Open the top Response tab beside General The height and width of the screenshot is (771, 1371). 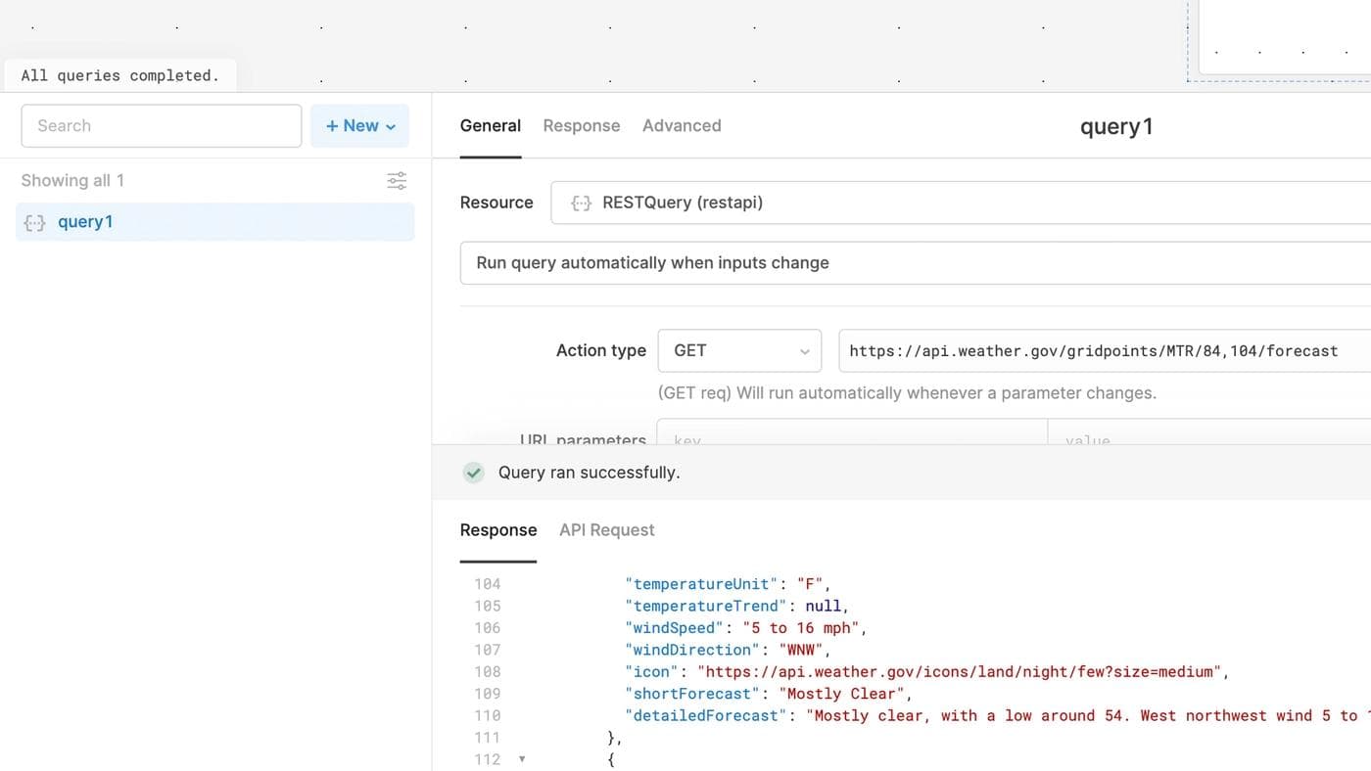coord(582,126)
